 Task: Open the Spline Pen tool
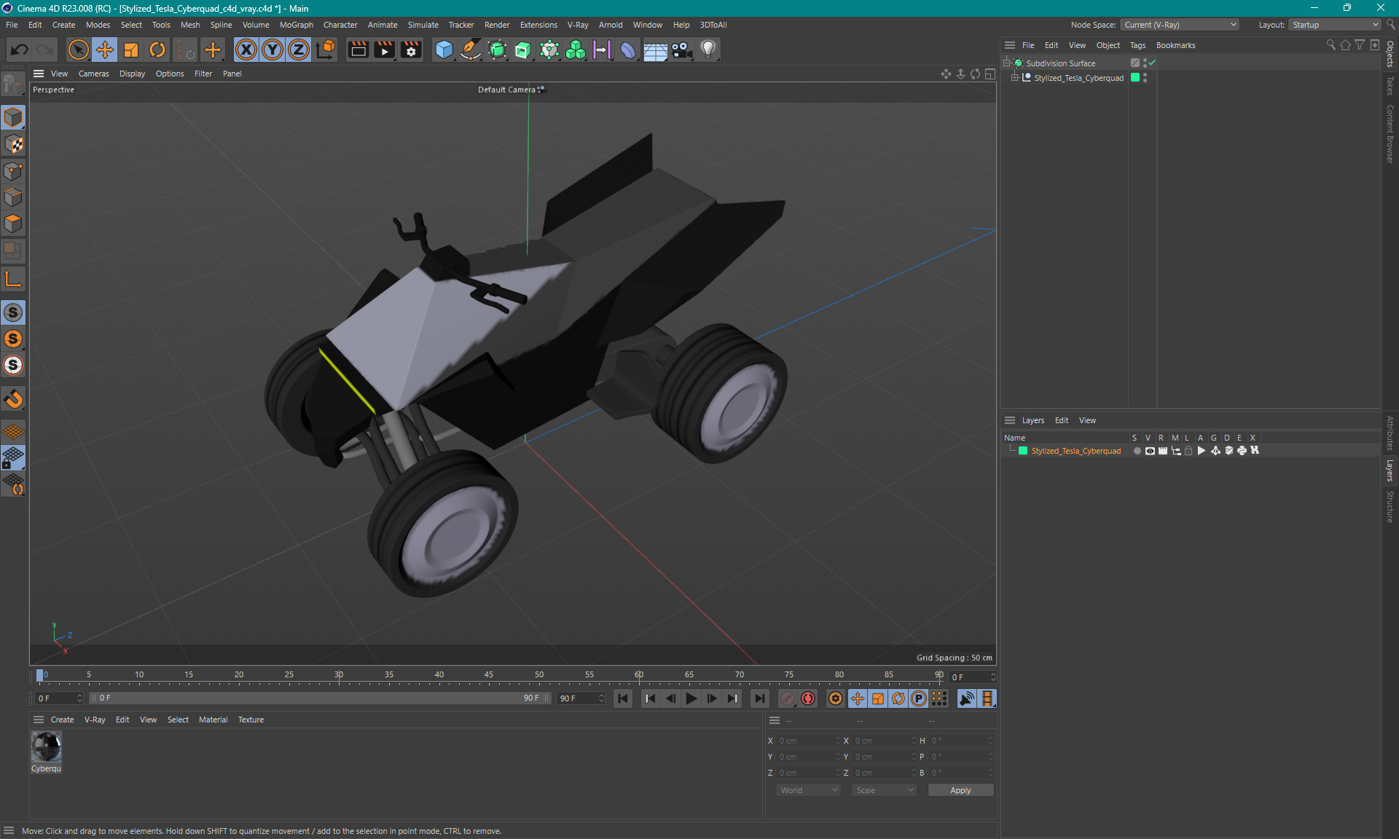pos(471,50)
